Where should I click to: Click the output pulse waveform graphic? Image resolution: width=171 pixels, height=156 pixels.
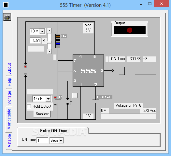(x=137, y=71)
